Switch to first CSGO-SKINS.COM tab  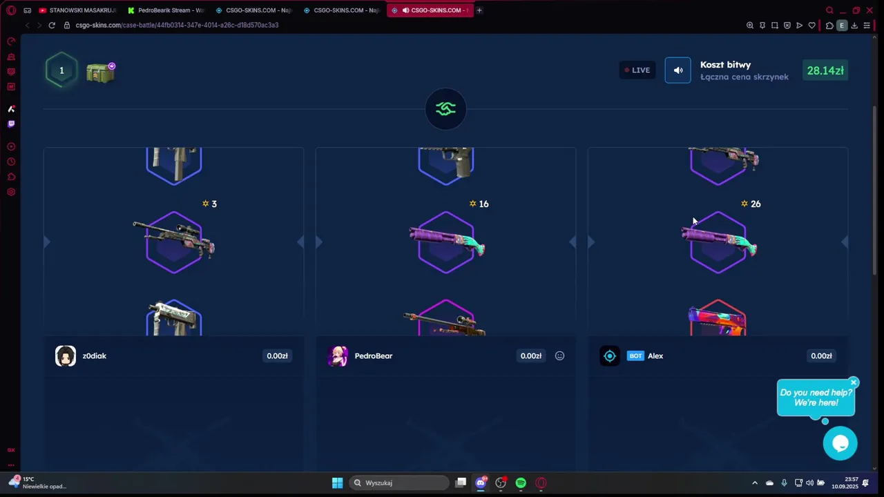[x=254, y=10]
